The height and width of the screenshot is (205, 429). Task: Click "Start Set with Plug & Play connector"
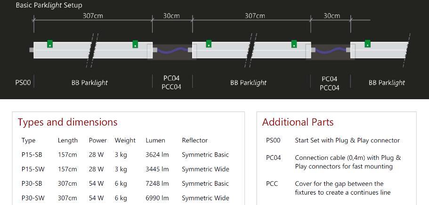(347, 141)
